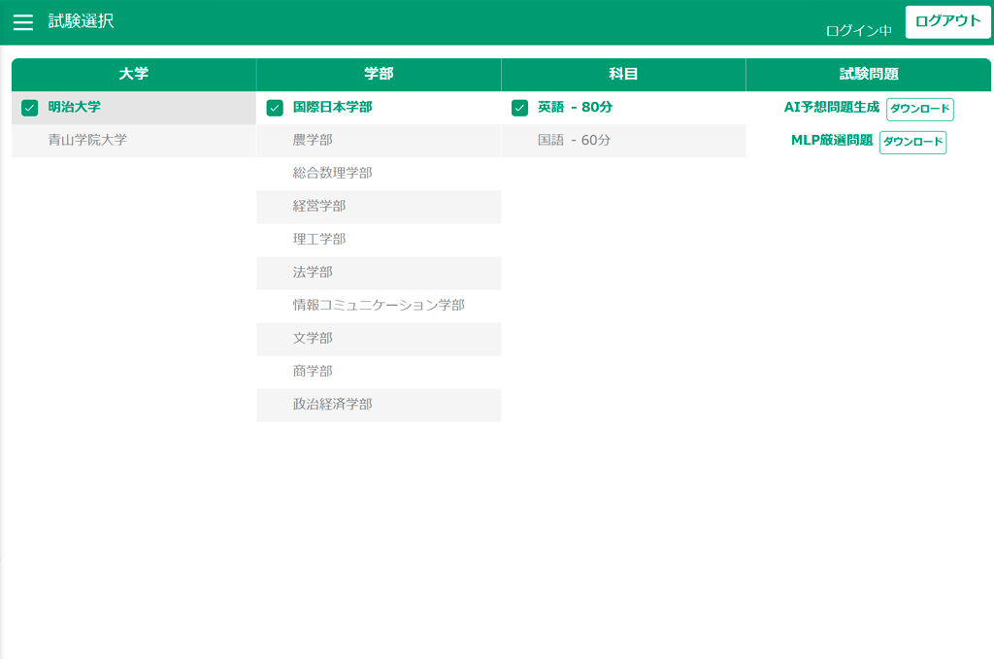994x659 pixels.
Task: Select 青山学院大学 from university list
Action: [87, 140]
